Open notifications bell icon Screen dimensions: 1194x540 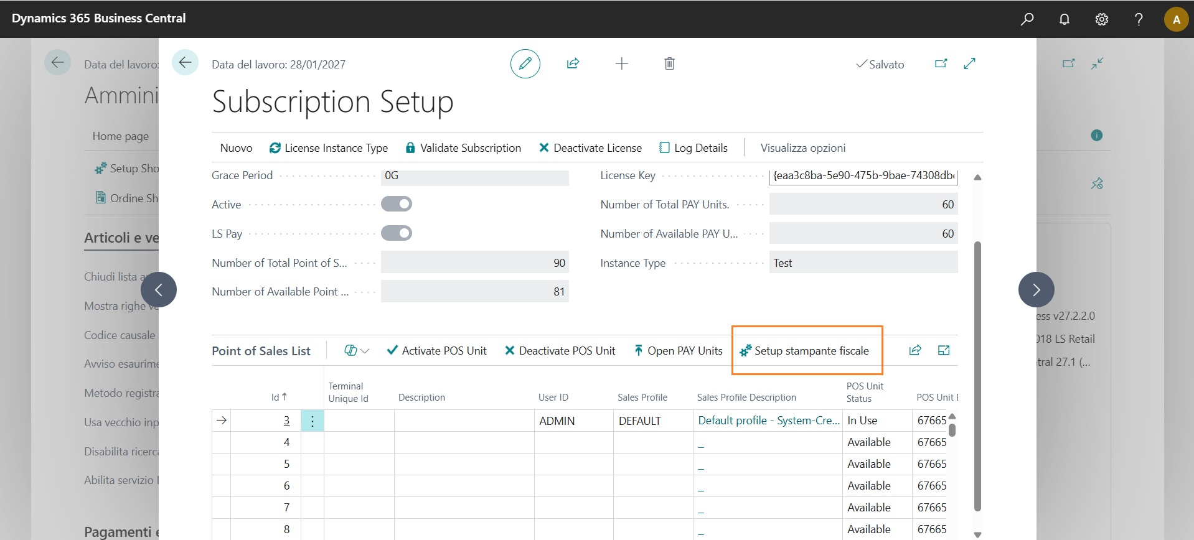click(1065, 19)
